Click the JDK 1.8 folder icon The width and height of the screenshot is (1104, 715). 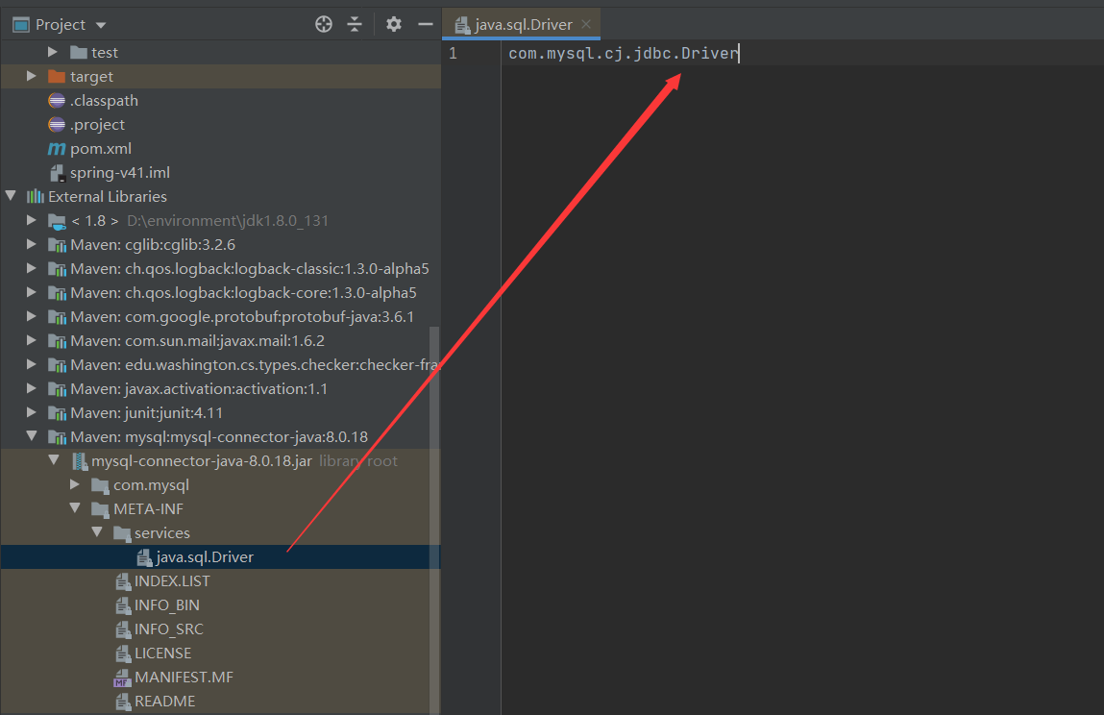click(x=57, y=221)
